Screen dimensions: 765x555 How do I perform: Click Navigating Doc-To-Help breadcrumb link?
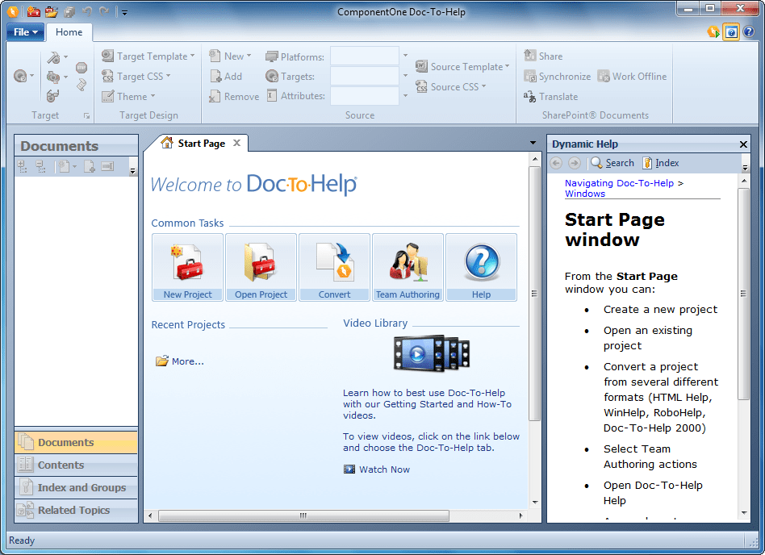(619, 183)
